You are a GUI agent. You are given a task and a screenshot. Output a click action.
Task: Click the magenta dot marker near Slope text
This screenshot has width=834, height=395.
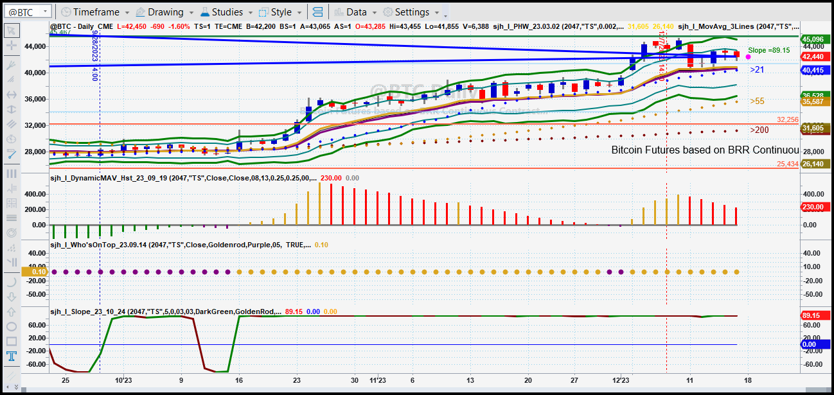[x=749, y=57]
